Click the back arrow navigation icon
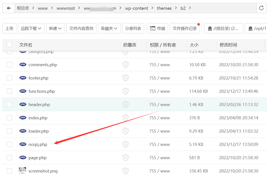Screen dimensions: 267x176 coord(9,8)
